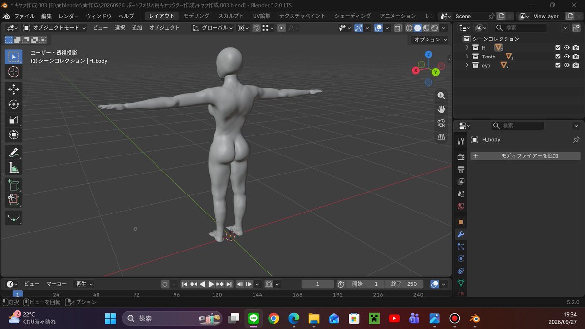
Task: Uncheck the Tooth collection checkbox
Action: click(558, 57)
